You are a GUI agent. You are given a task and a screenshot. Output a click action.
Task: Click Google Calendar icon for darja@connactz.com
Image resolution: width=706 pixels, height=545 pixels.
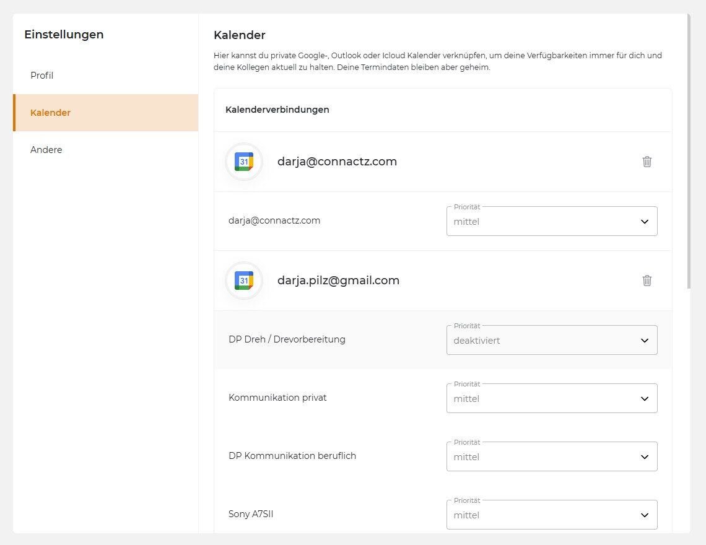[x=244, y=162]
